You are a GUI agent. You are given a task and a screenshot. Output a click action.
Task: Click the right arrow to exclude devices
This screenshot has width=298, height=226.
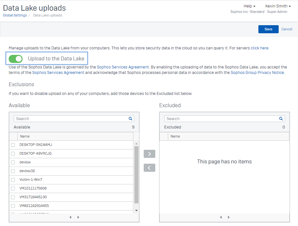click(149, 154)
